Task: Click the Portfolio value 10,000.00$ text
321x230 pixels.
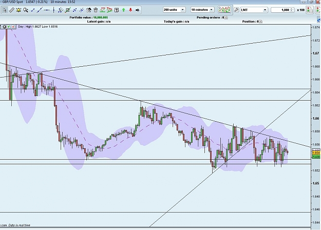Action: point(89,17)
